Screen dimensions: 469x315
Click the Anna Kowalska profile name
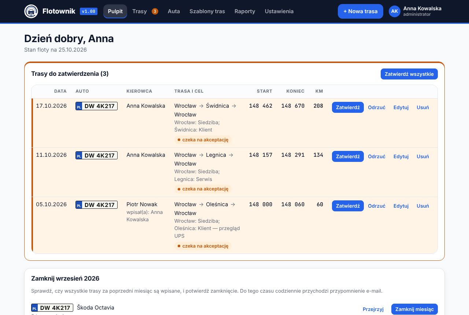click(x=422, y=8)
